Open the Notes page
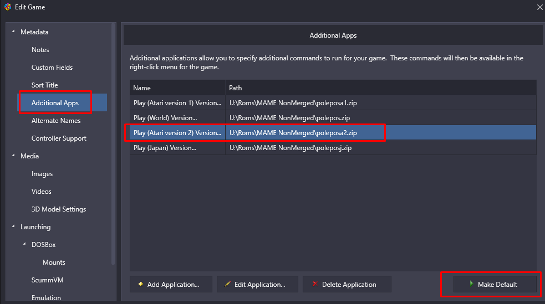545x304 pixels. click(x=40, y=50)
